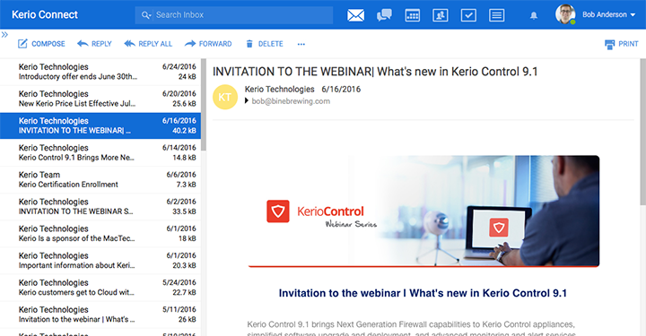Click the email subject heading in reading pane

(375, 72)
